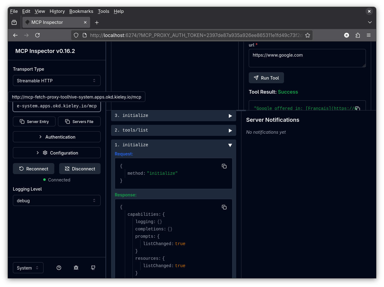The width and height of the screenshot is (384, 287).
Task: Copy the tool result output
Action: (x=357, y=108)
